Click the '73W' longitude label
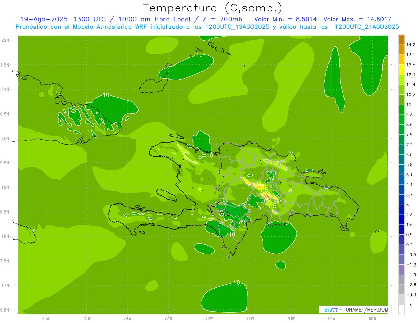 coord(168,318)
